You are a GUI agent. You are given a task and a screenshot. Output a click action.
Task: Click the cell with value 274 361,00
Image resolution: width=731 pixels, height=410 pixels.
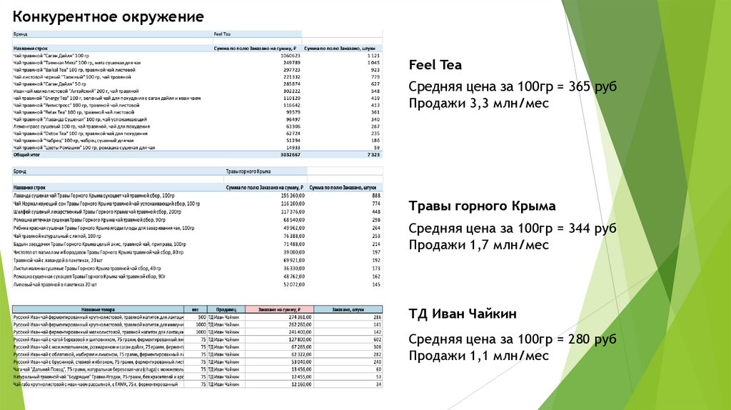click(293, 316)
